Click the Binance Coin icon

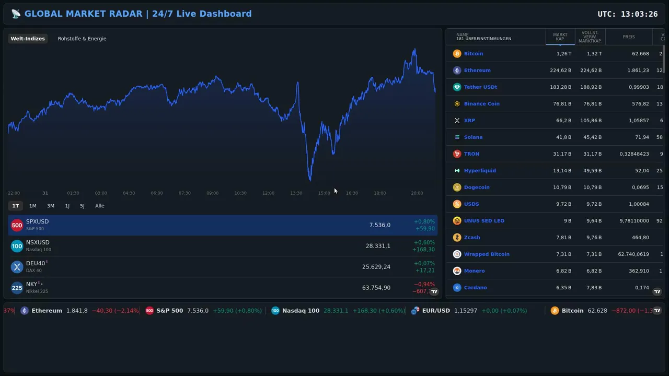click(x=457, y=104)
